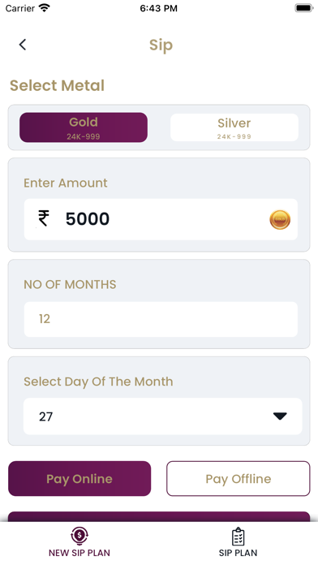Image resolution: width=318 pixels, height=565 pixels.
Task: Tap the back arrow icon
Action: tap(23, 45)
